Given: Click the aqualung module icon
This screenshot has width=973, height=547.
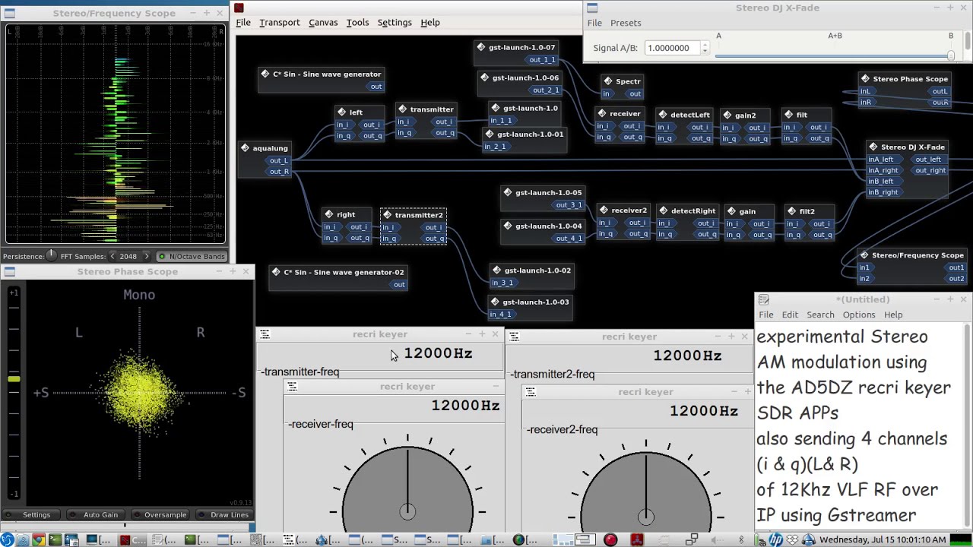Looking at the screenshot, I should 245,148.
